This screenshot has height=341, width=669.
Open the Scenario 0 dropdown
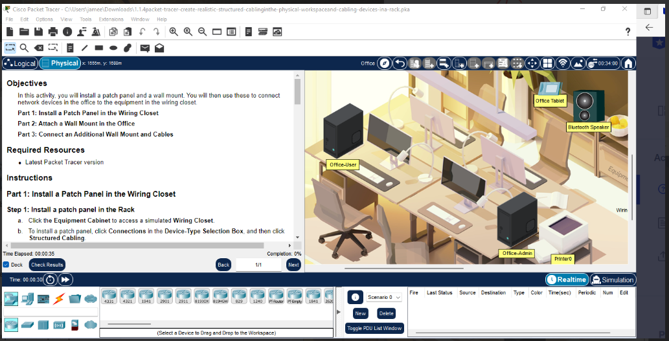pos(384,297)
